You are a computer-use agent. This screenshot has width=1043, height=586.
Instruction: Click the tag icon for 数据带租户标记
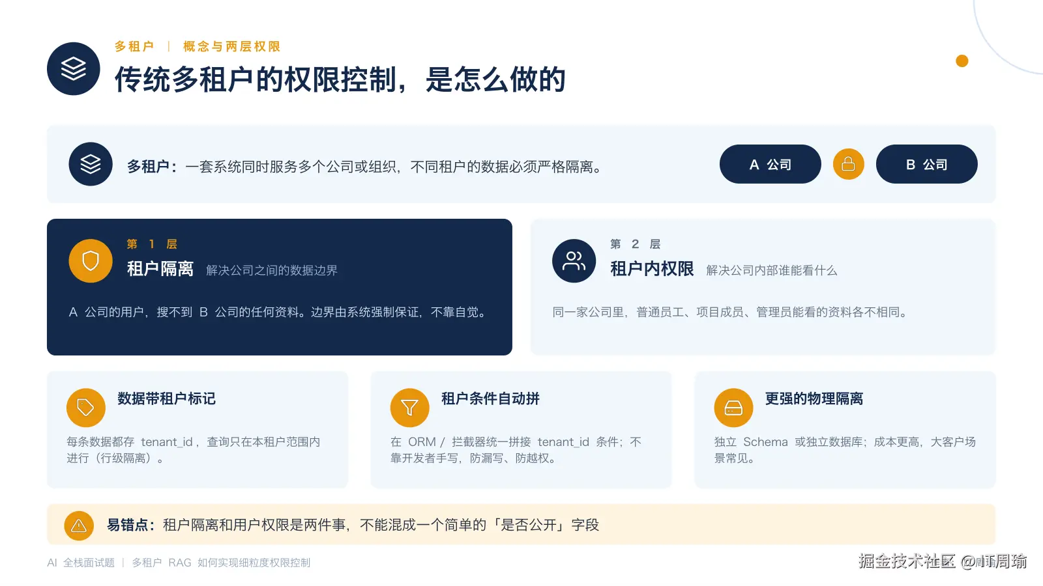coord(85,408)
